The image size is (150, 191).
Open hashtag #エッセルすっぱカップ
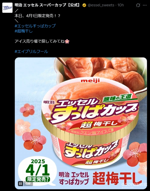35,26
